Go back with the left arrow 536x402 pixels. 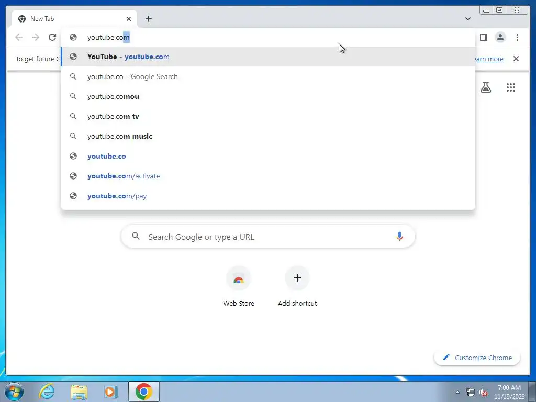[19, 37]
